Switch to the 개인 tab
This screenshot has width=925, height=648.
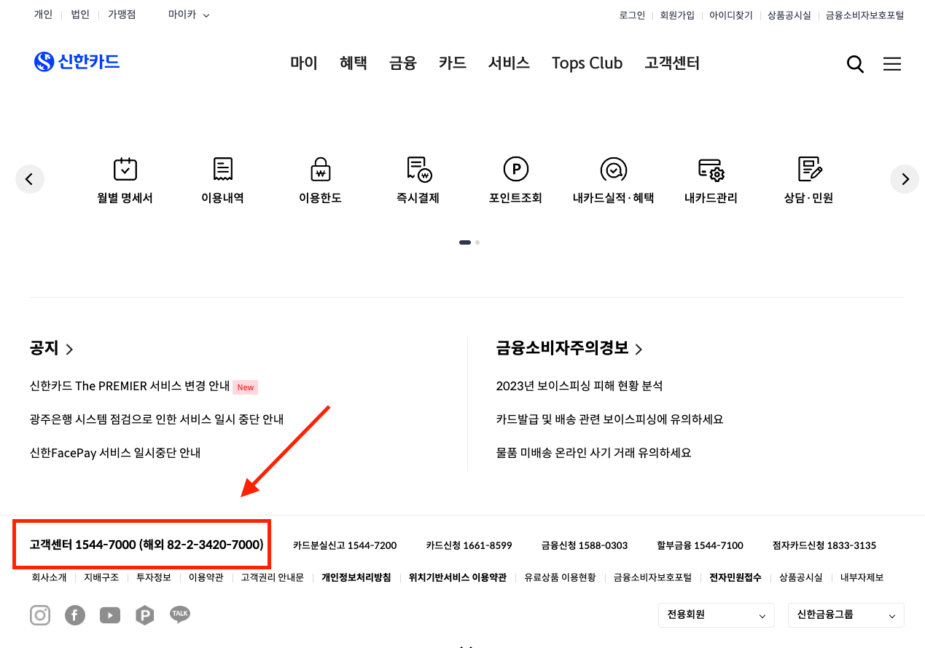pyautogui.click(x=43, y=15)
